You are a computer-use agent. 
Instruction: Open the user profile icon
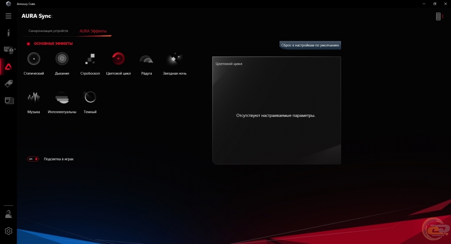coord(8,214)
